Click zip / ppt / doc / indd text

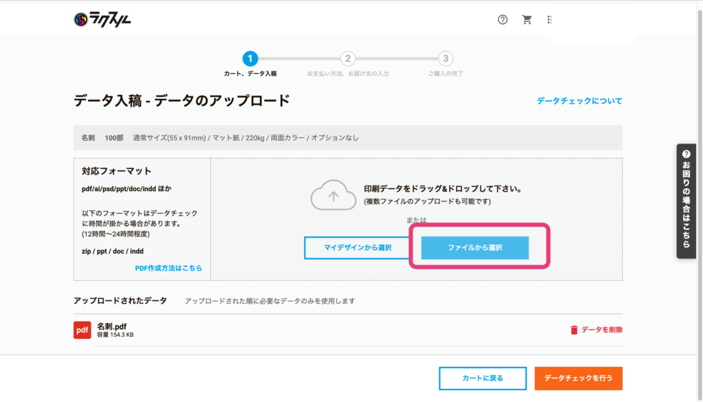113,252
